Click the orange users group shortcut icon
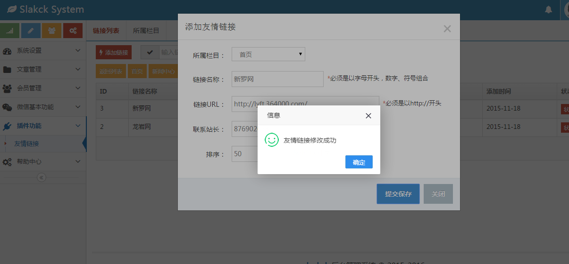 [51, 31]
